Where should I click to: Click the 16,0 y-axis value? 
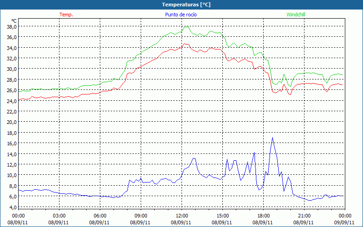(x=12, y=143)
